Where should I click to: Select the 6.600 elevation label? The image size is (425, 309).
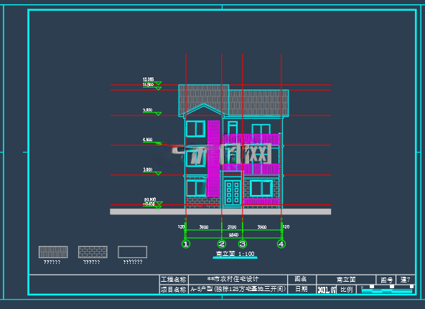click(x=148, y=140)
